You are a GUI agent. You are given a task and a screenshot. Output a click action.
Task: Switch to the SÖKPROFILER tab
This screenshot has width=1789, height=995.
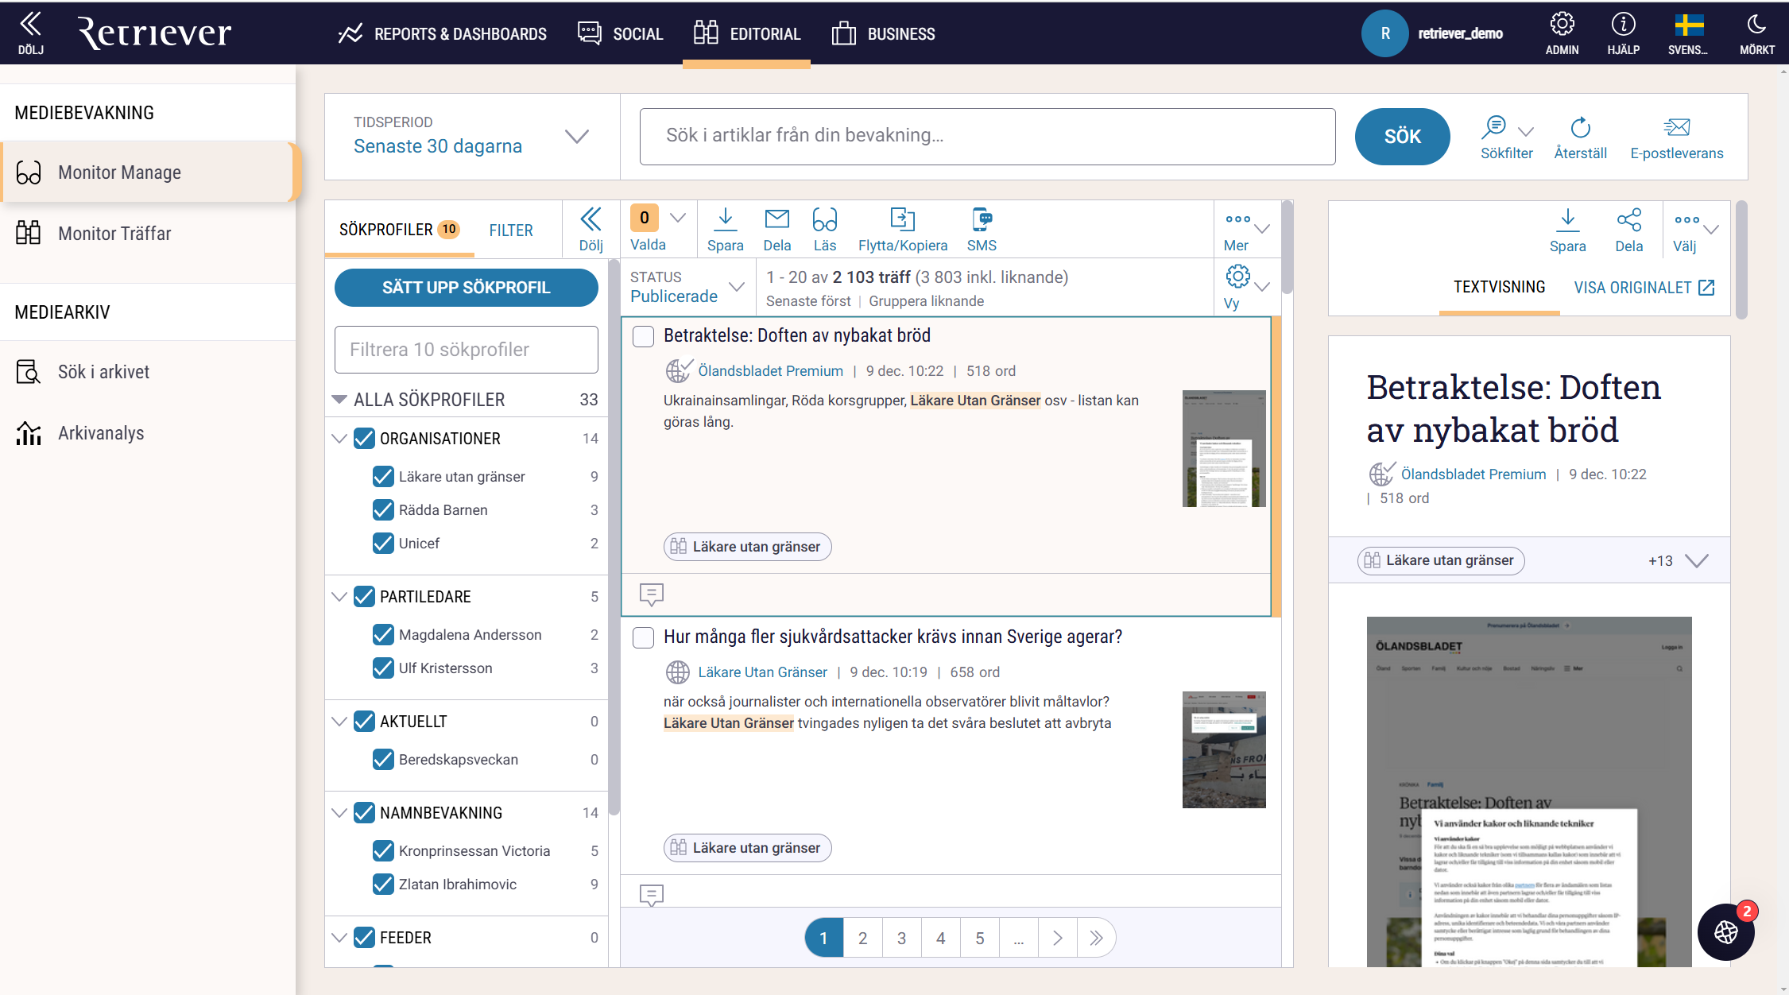tap(399, 230)
